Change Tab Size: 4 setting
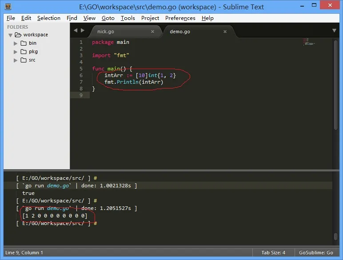 point(273,252)
